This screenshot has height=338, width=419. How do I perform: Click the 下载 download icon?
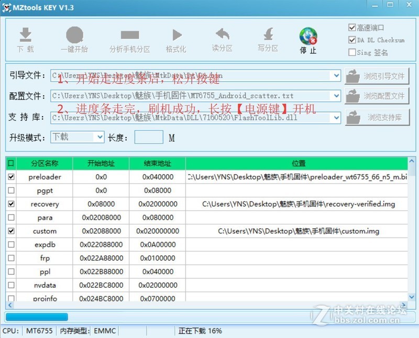(26, 38)
